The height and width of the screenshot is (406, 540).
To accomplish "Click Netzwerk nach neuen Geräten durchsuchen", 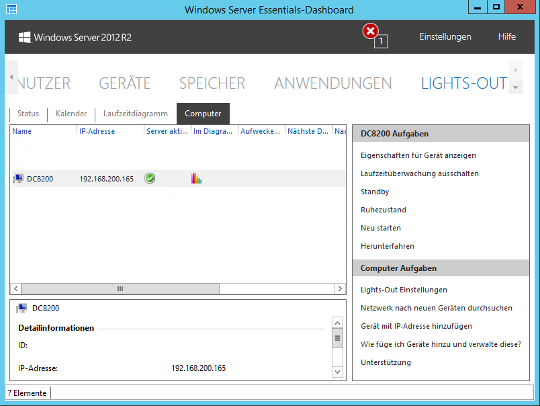I will [x=437, y=308].
